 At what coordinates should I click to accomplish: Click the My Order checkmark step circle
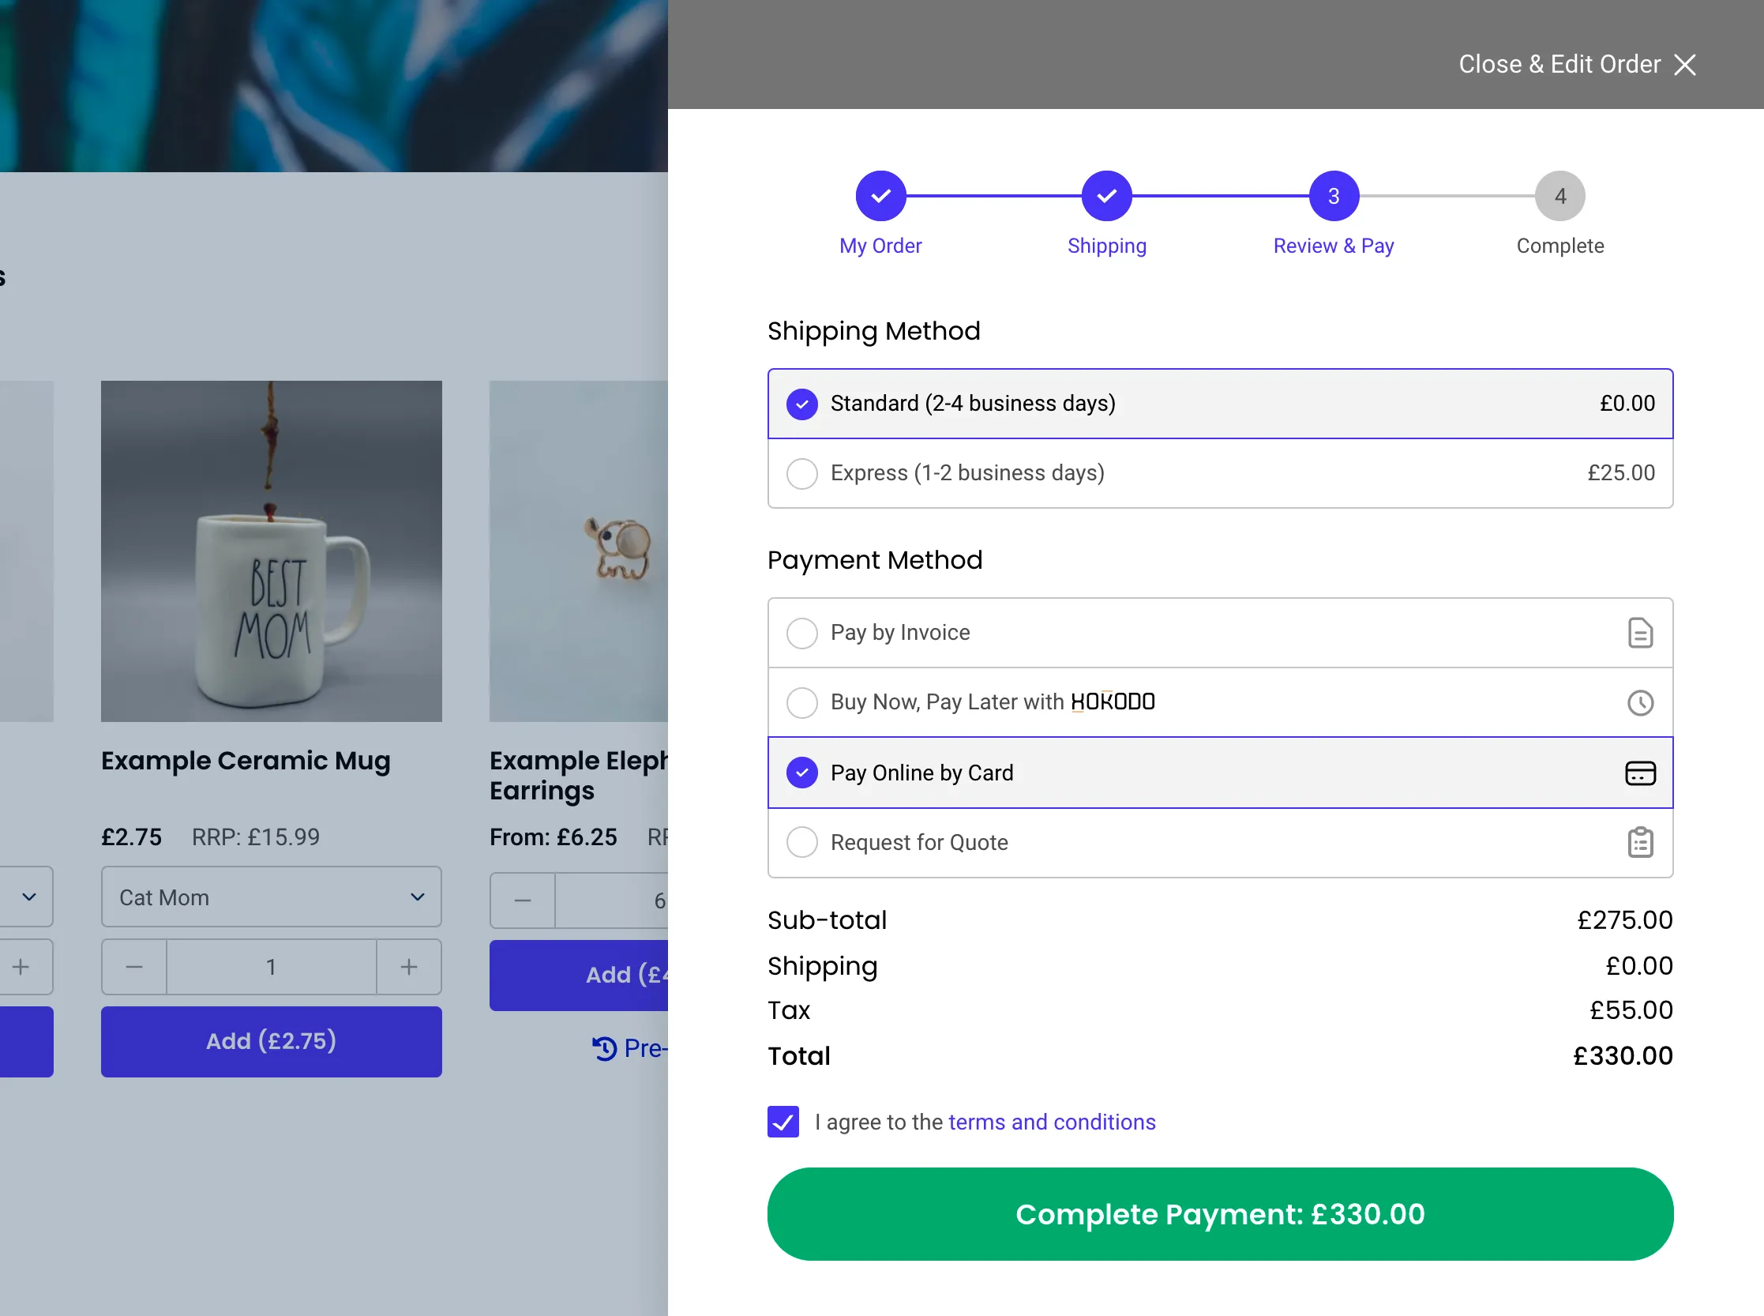(x=880, y=196)
